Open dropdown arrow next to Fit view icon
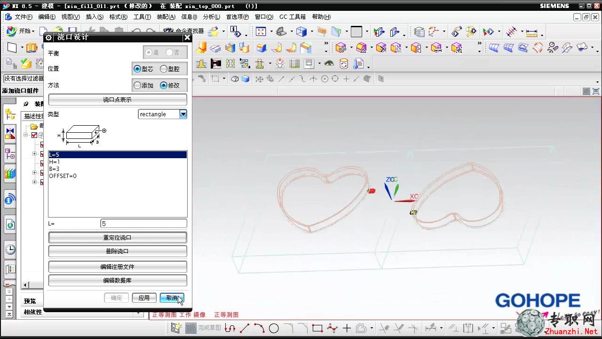 pos(271,32)
